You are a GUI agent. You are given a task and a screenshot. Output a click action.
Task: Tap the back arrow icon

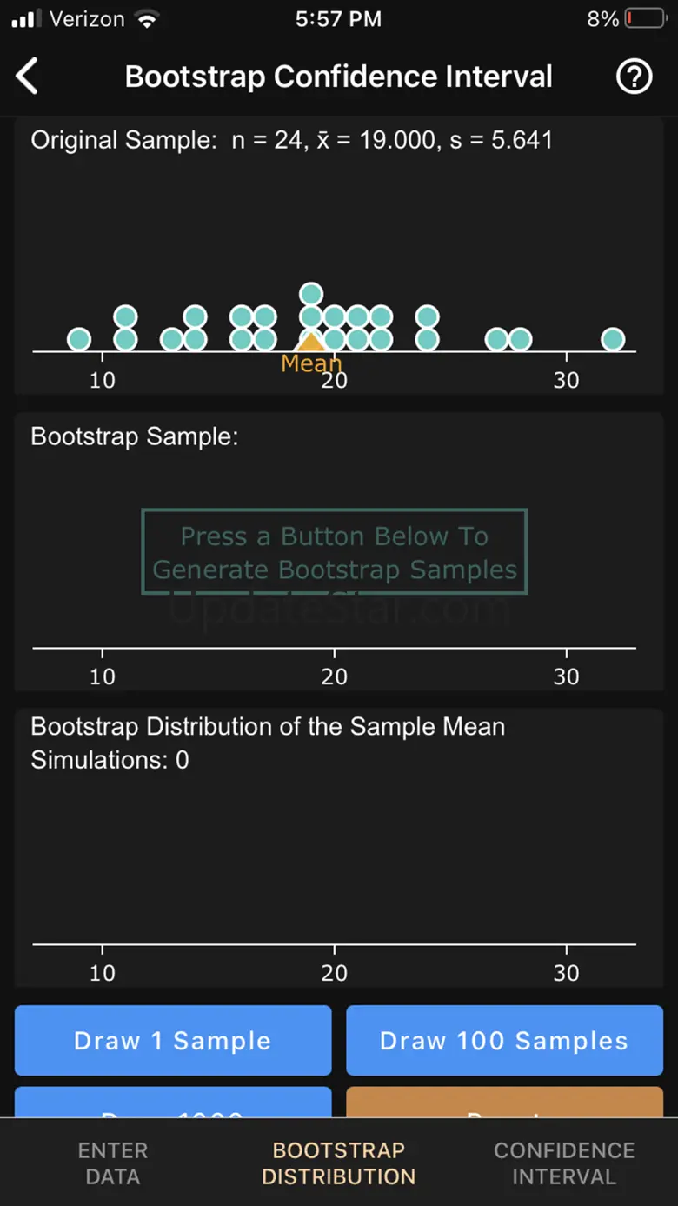[28, 77]
